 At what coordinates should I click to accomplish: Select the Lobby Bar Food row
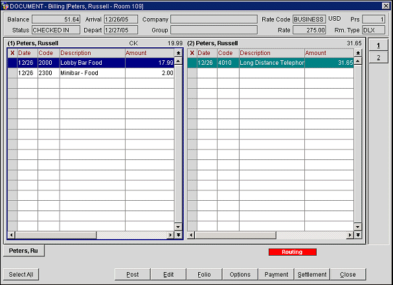tap(91, 63)
